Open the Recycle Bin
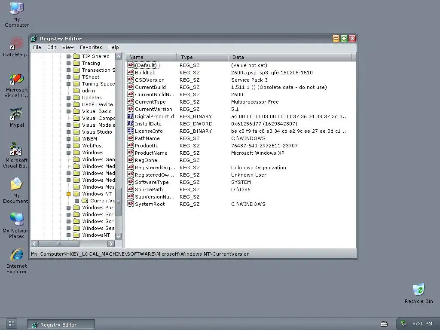The width and height of the screenshot is (440, 330). pos(419,293)
